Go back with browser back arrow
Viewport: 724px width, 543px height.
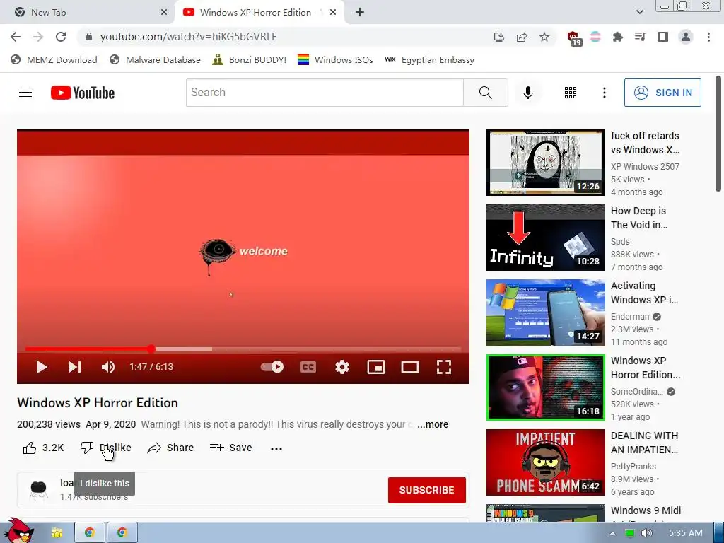click(16, 37)
